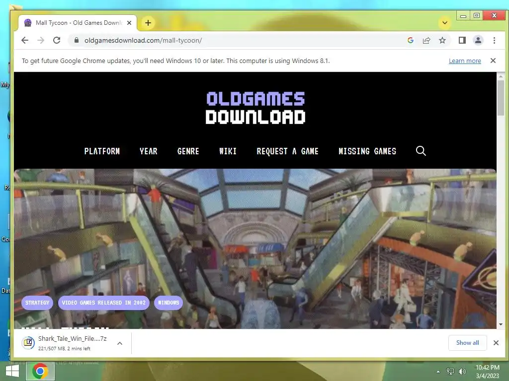Viewport: 509px width, 381px height.
Task: Open a new tab
Action: click(x=148, y=23)
